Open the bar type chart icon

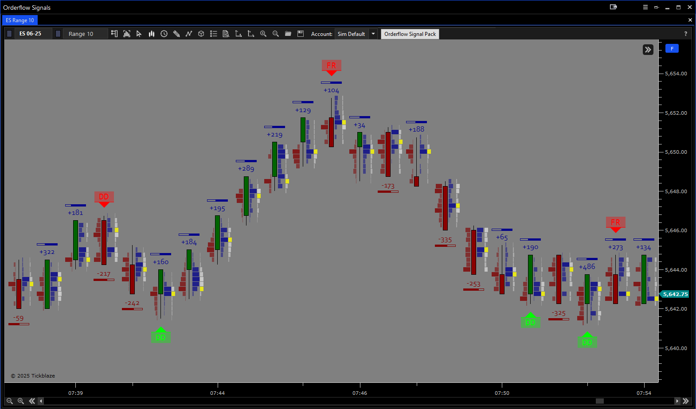pyautogui.click(x=152, y=34)
